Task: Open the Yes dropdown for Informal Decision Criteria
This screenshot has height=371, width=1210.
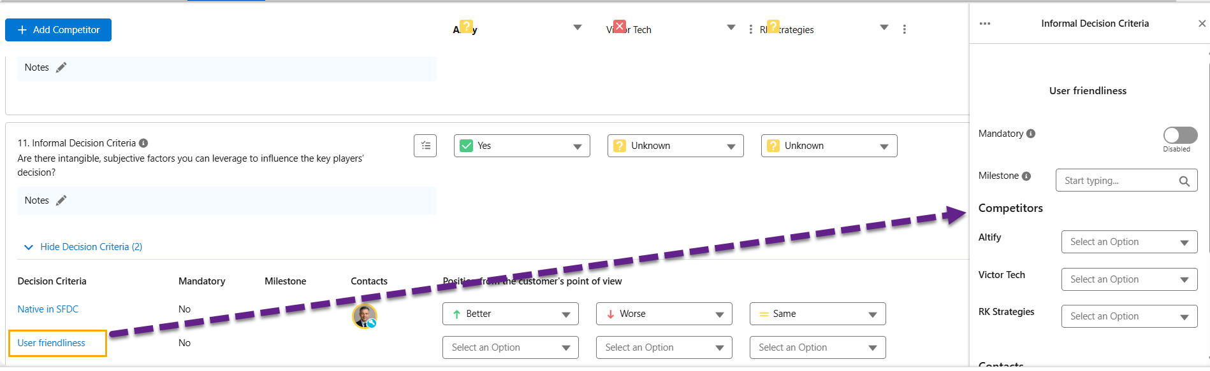Action: click(521, 146)
